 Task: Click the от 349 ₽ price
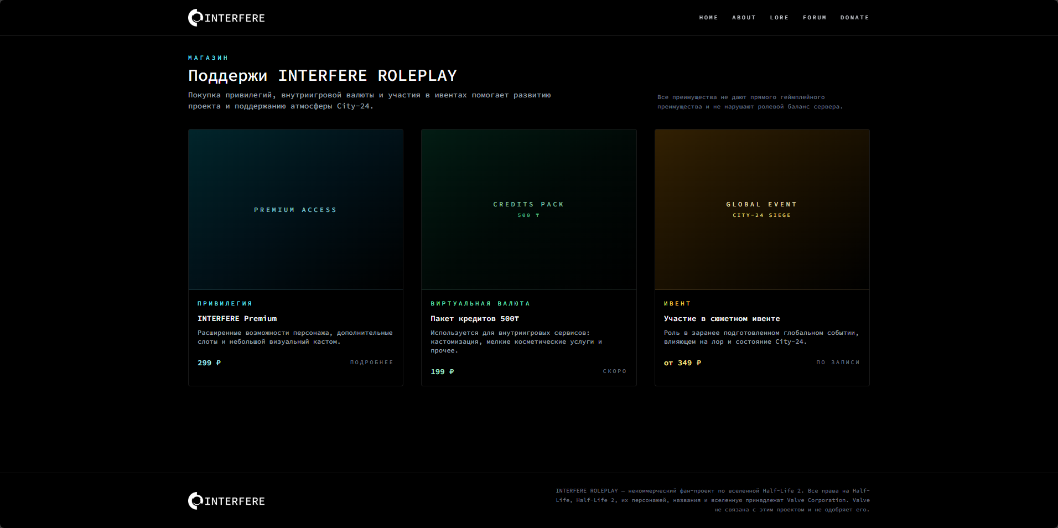pos(682,363)
